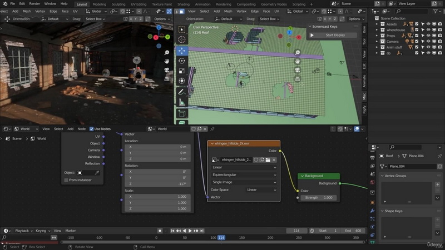Viewport: 445px width, 250px height.
Task: Add vertex group with plus button
Action: [437, 184]
